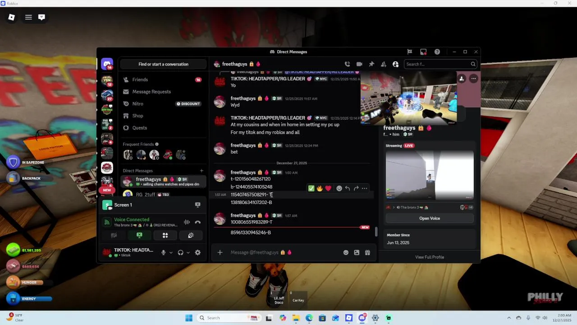The height and width of the screenshot is (325, 577).
Task: Reply to the hovered message
Action: (348, 188)
